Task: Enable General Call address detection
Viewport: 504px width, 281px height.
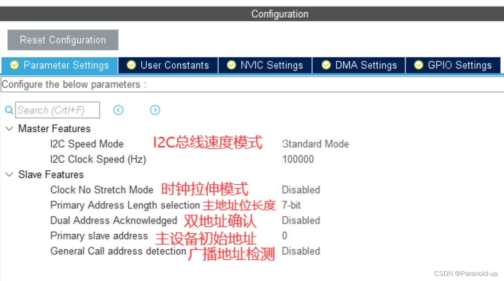Action: (x=301, y=251)
